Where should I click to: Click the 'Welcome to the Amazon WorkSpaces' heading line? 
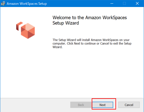[90, 18]
